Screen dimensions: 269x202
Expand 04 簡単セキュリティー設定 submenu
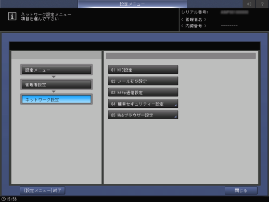(x=143, y=104)
